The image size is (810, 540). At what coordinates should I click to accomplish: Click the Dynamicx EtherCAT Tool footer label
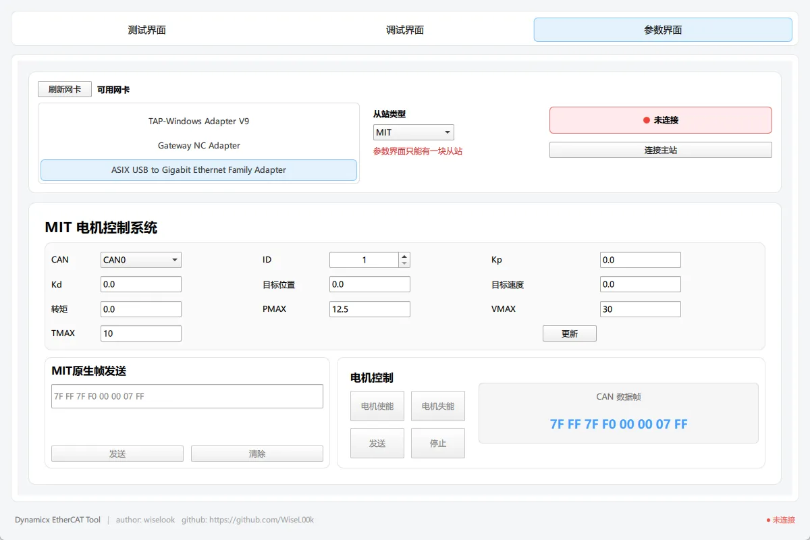click(58, 520)
